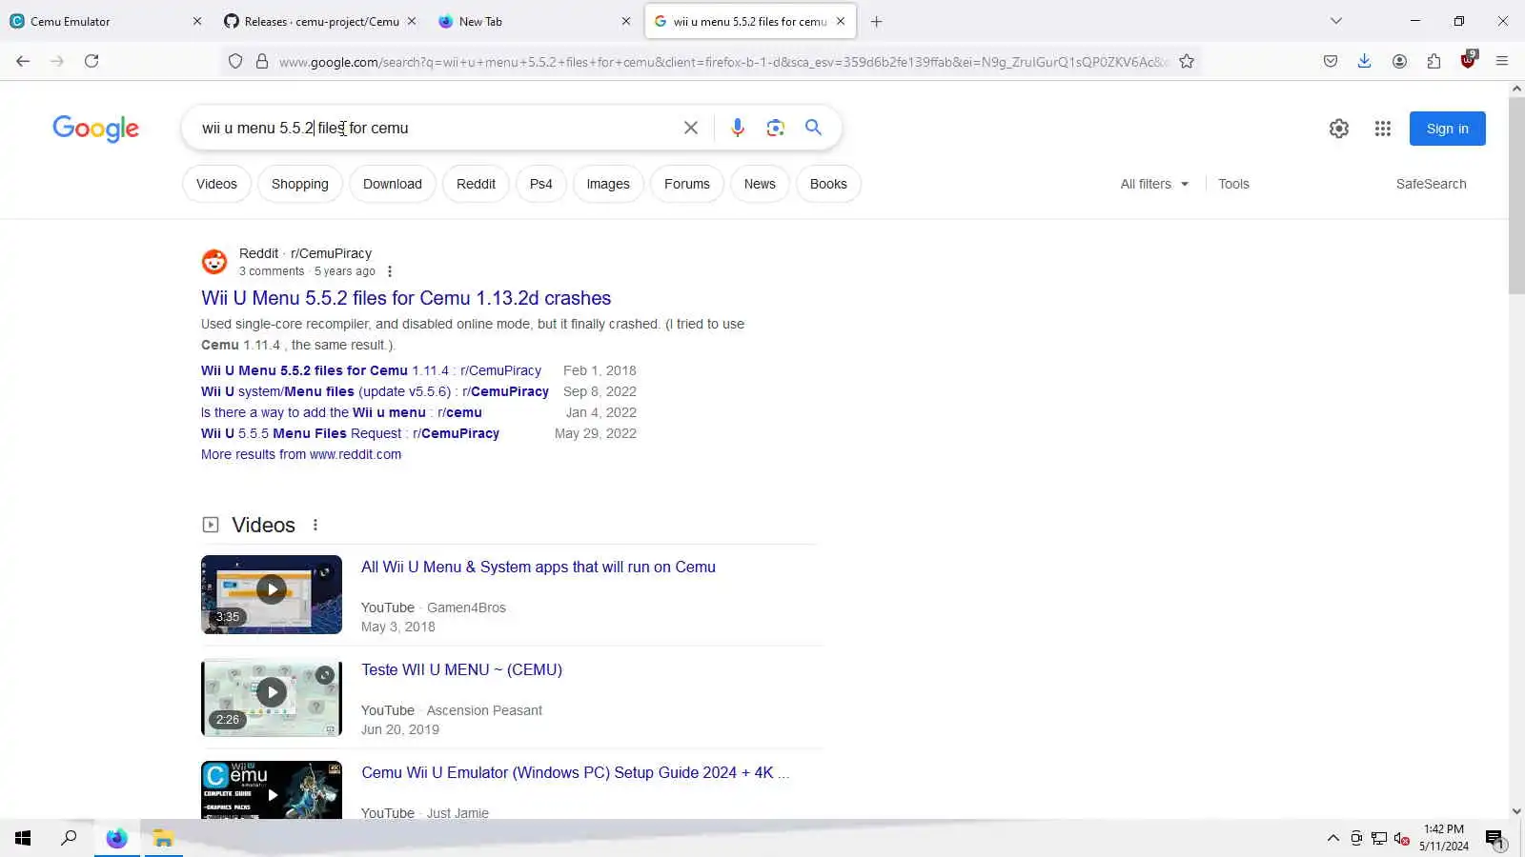Open Cemu Wii U Emulator Setup Guide 2024 link
1525x857 pixels.
click(576, 772)
